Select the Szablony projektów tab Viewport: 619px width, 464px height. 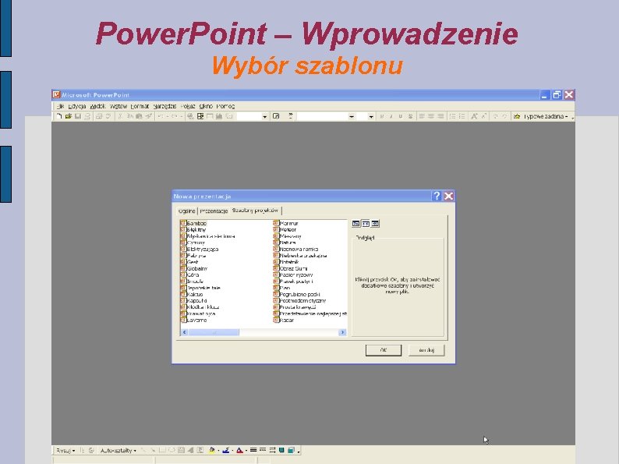[255, 211]
